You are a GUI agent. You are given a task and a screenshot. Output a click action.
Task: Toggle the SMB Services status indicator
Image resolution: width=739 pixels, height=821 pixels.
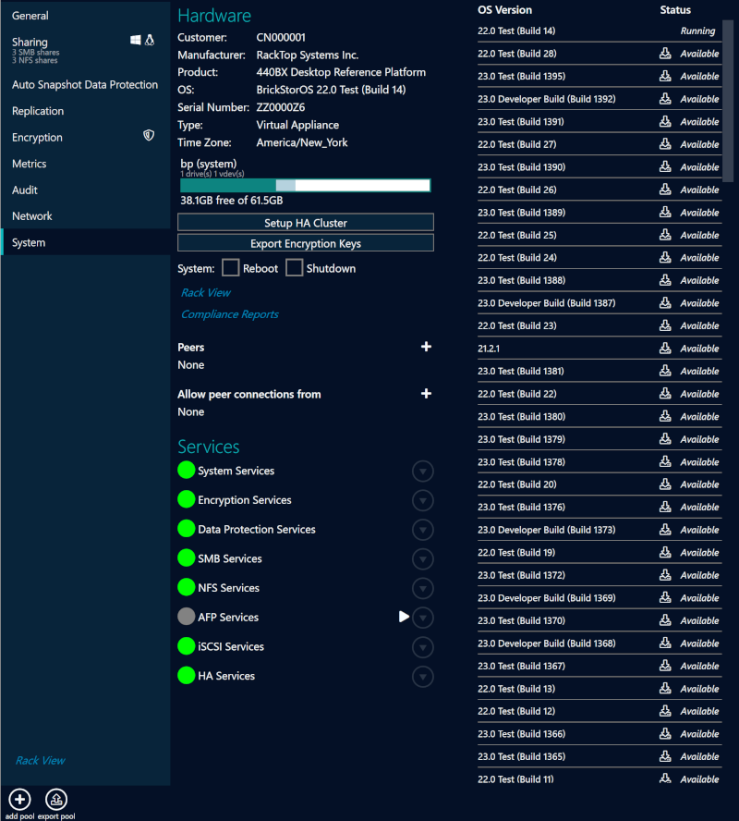click(x=186, y=558)
